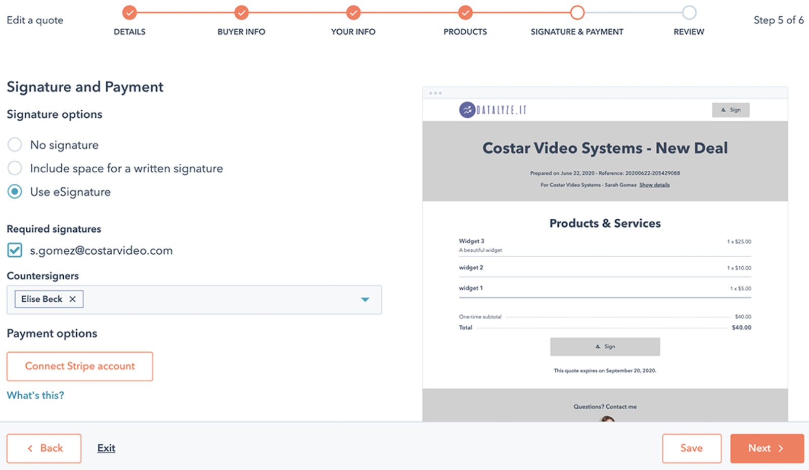Click the Costar Video Systems - New Deal title

[605, 148]
